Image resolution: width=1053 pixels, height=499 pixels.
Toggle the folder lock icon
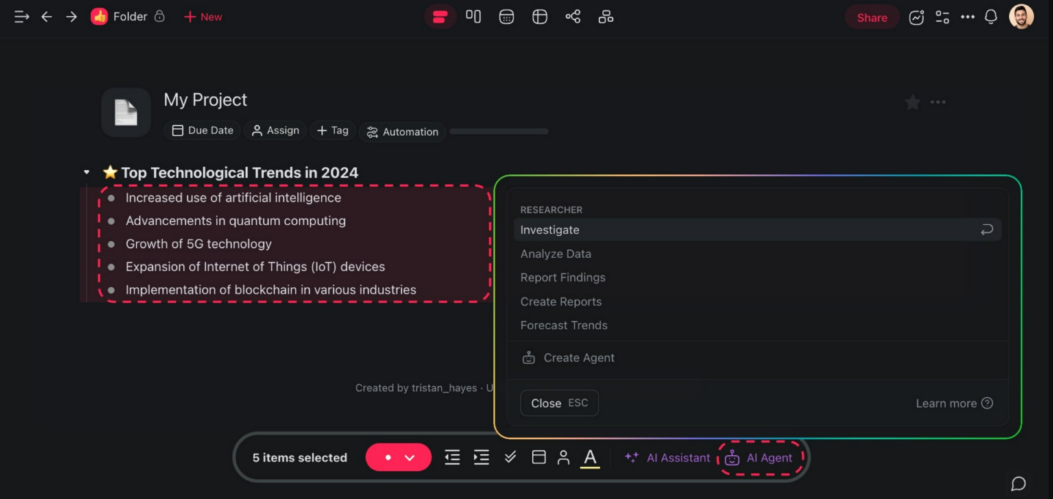click(160, 16)
